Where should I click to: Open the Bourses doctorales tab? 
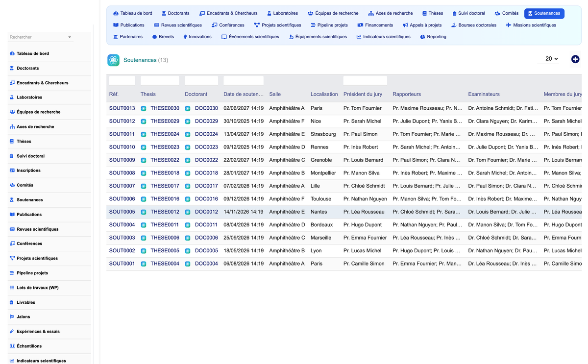click(x=473, y=25)
